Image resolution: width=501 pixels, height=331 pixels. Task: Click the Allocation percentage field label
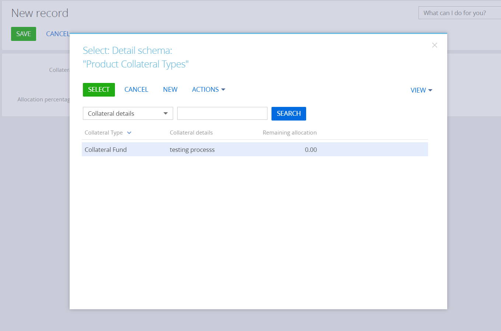[x=43, y=100]
